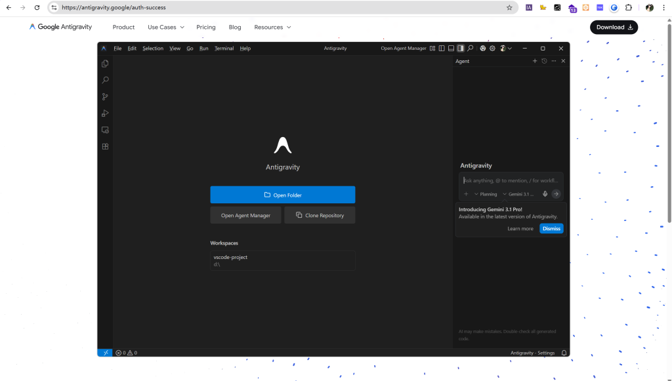
Task: Open the Terminal menu
Action: pos(224,49)
